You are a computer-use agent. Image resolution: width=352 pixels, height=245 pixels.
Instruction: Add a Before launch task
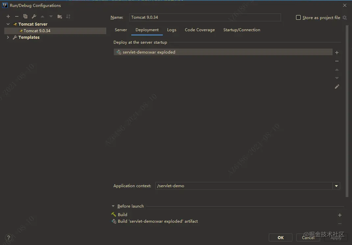coord(339,215)
